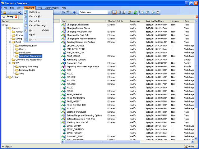This screenshot has width=199, height=149.
Task: Click the vertical scrollbar down arrow
Action: 196,138
